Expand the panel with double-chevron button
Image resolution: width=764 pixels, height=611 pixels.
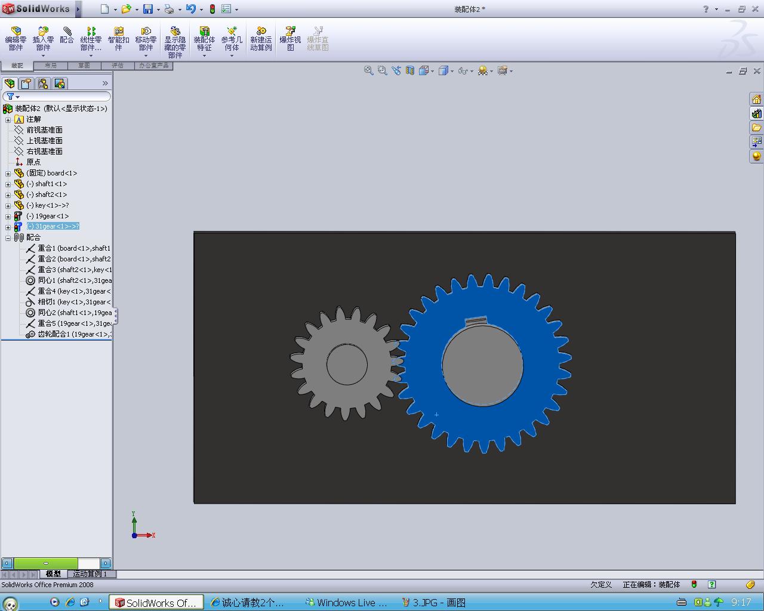tap(105, 84)
